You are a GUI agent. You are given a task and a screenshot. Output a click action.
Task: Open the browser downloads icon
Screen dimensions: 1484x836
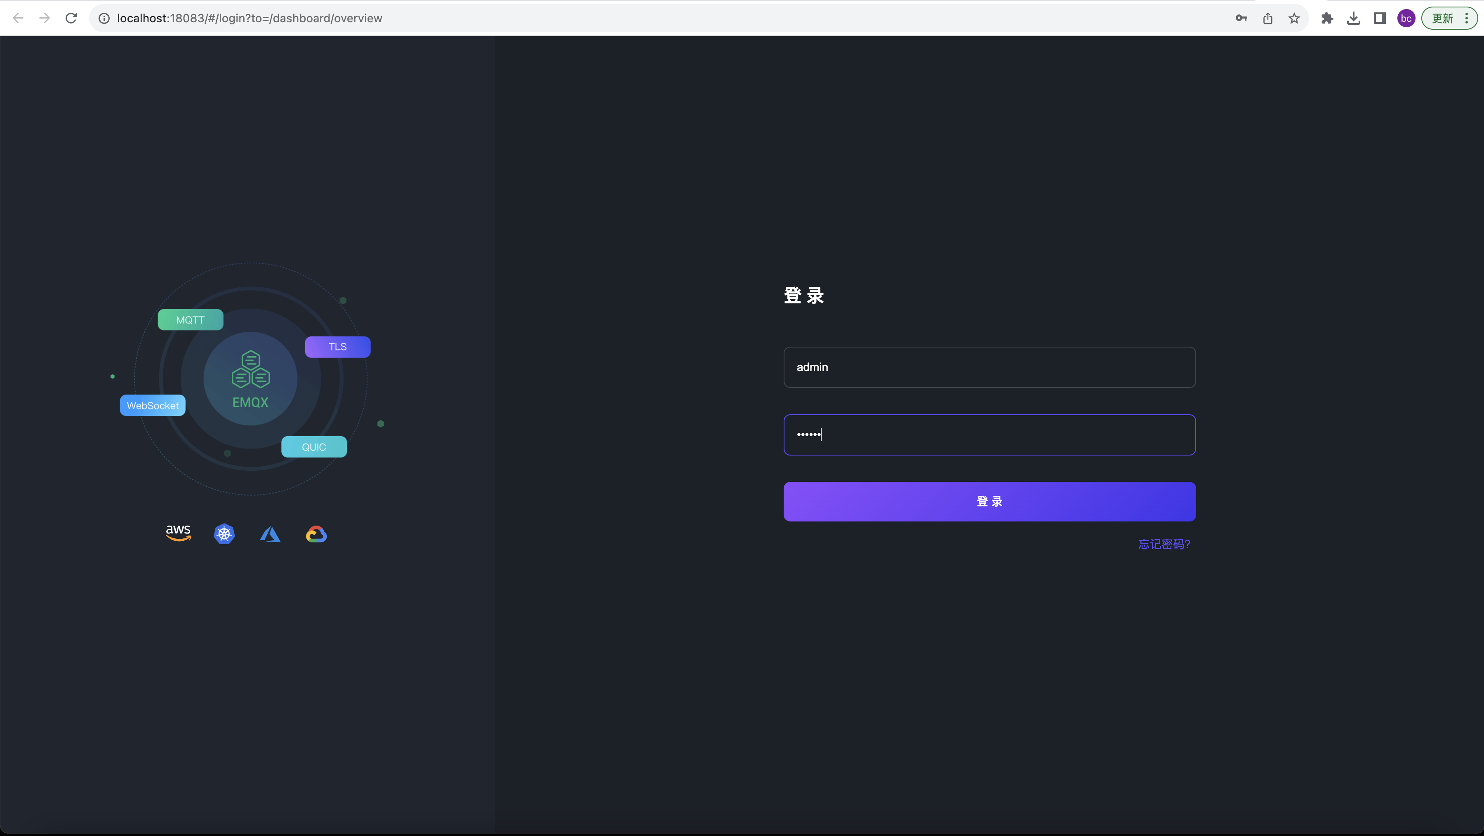tap(1354, 18)
